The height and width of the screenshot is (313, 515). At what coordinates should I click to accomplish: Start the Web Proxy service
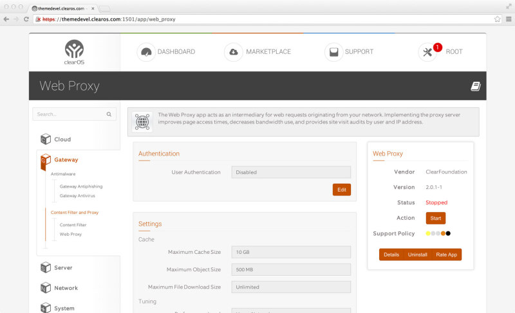pos(436,218)
